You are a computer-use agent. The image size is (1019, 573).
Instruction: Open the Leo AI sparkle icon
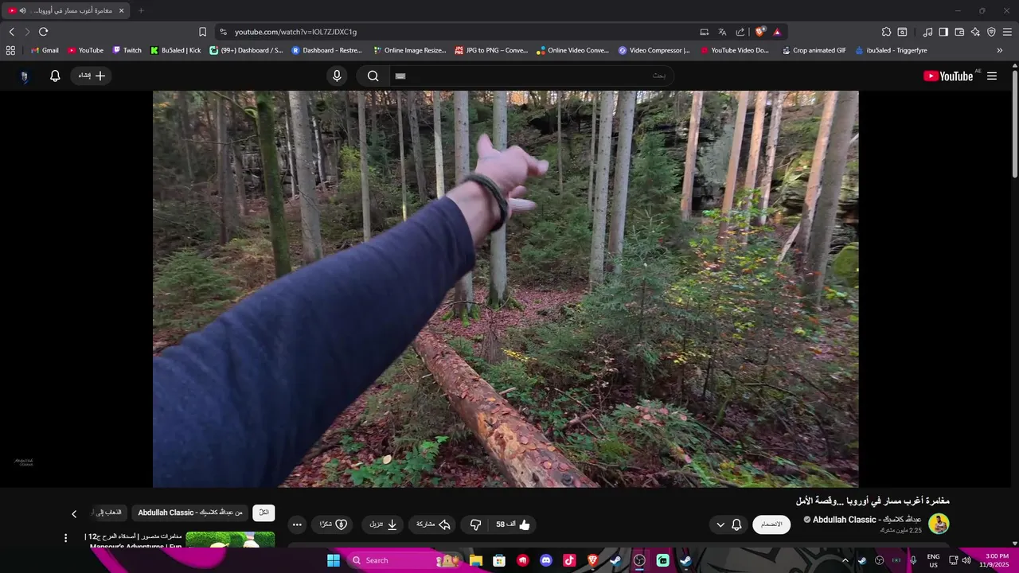(x=975, y=32)
